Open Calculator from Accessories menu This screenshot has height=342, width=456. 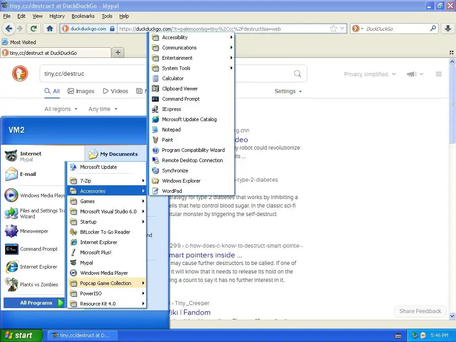(x=192, y=78)
